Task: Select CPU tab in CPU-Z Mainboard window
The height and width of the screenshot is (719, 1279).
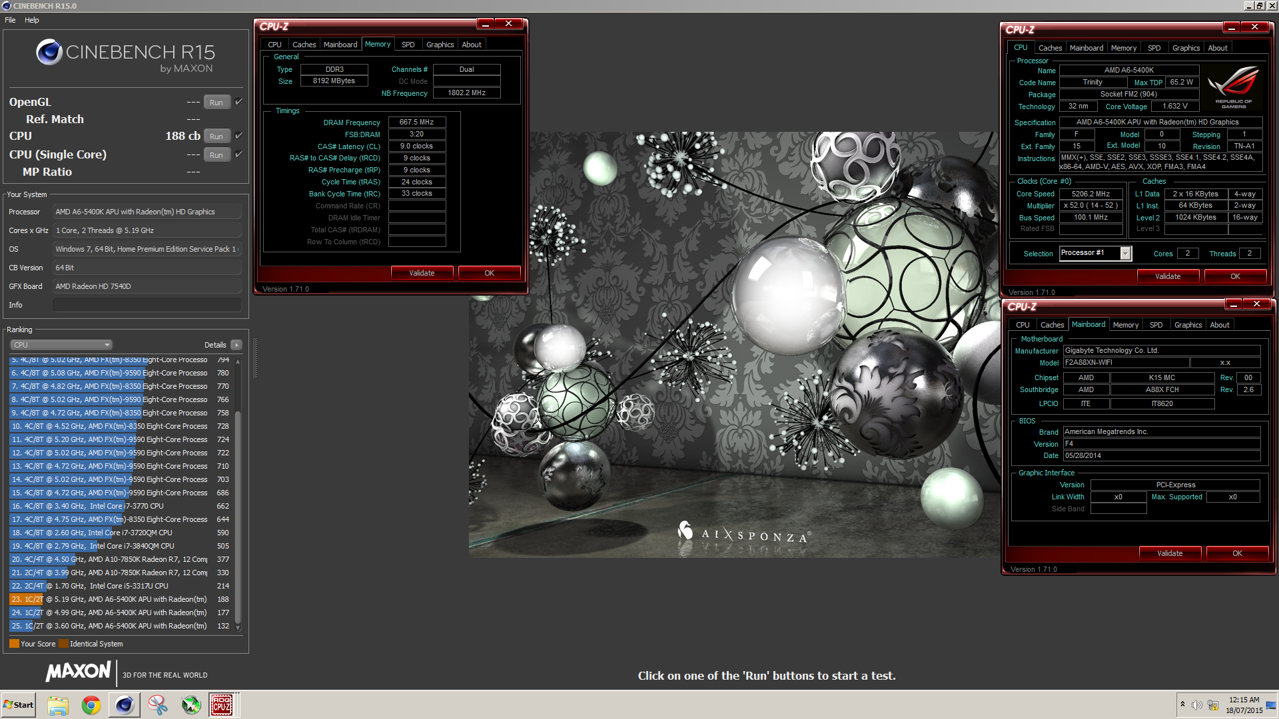Action: [x=1023, y=325]
